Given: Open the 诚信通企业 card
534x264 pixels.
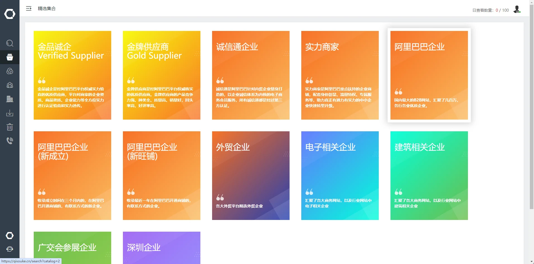Looking at the screenshot, I should pyautogui.click(x=251, y=75).
